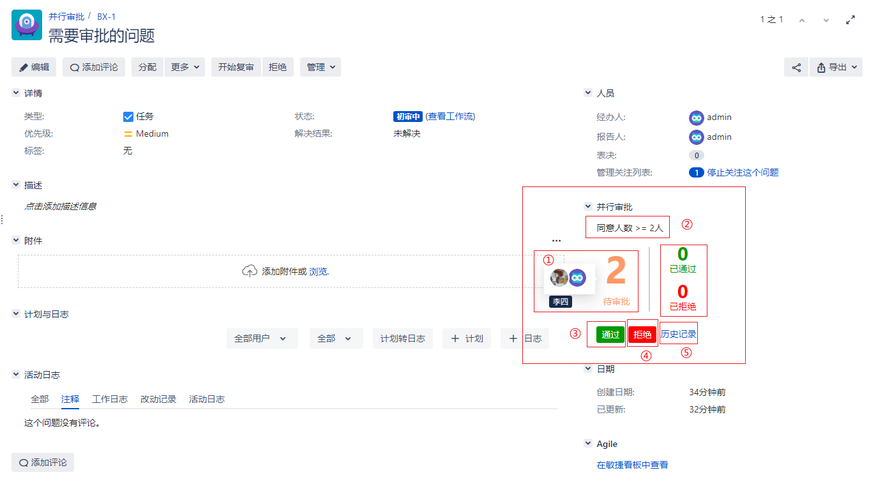Screen dimensions: 869x484
Task: Collapse the 并行审批 panel
Action: pos(588,206)
